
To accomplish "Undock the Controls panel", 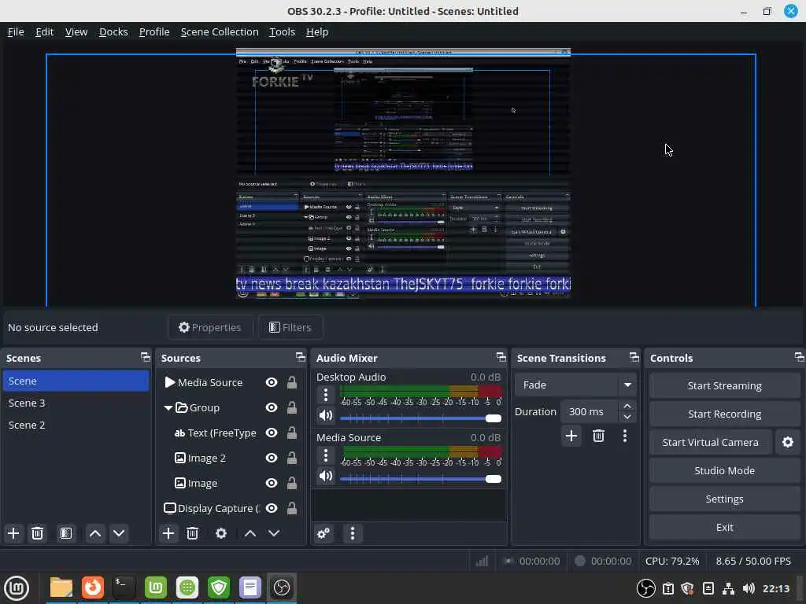I will coord(799,358).
